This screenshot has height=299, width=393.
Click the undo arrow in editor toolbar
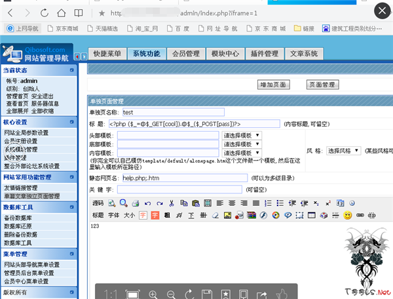coord(147,203)
